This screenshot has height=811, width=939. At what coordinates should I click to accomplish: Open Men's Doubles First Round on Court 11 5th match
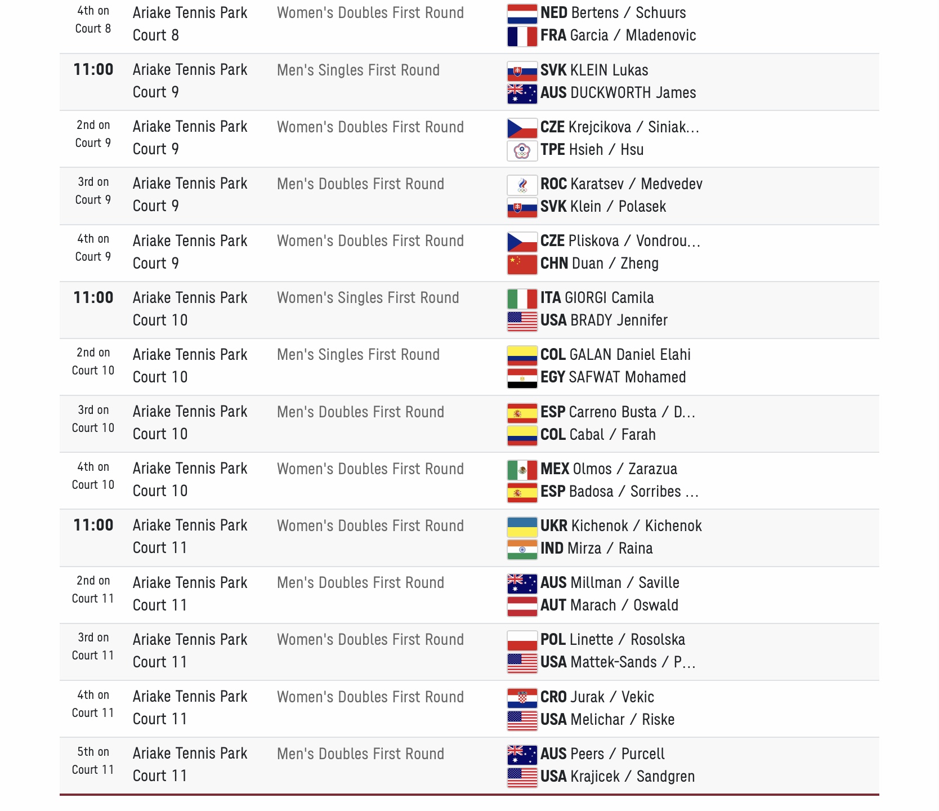pos(360,754)
